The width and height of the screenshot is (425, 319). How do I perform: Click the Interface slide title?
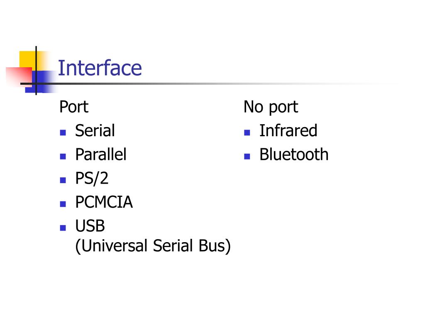[100, 68]
